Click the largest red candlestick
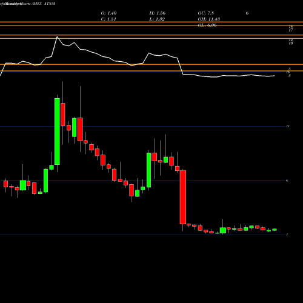Image resolution: width=303 pixels, height=303 pixels. point(183,197)
